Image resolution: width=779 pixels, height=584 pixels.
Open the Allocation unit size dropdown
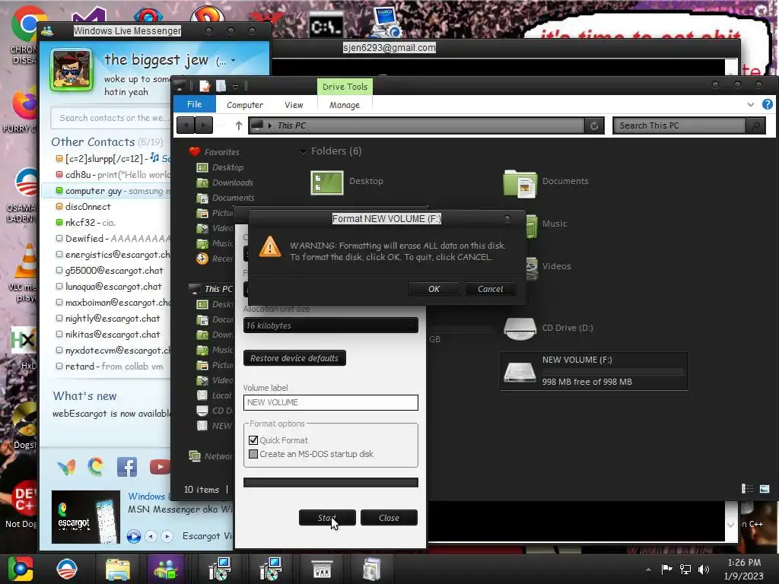tap(331, 325)
